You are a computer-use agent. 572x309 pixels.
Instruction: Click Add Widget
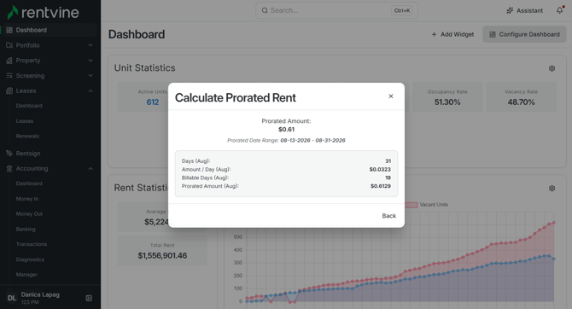pos(452,34)
